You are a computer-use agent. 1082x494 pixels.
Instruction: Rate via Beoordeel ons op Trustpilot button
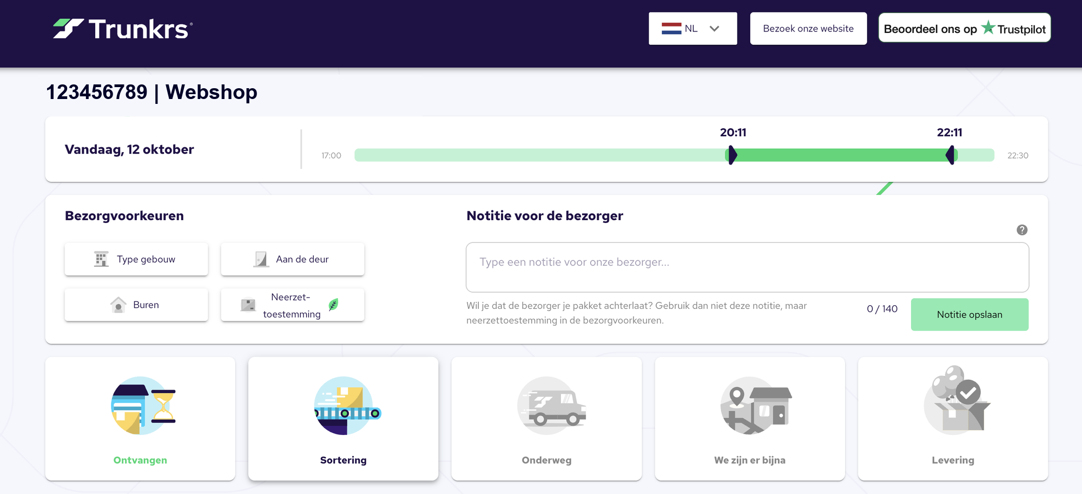pos(965,28)
